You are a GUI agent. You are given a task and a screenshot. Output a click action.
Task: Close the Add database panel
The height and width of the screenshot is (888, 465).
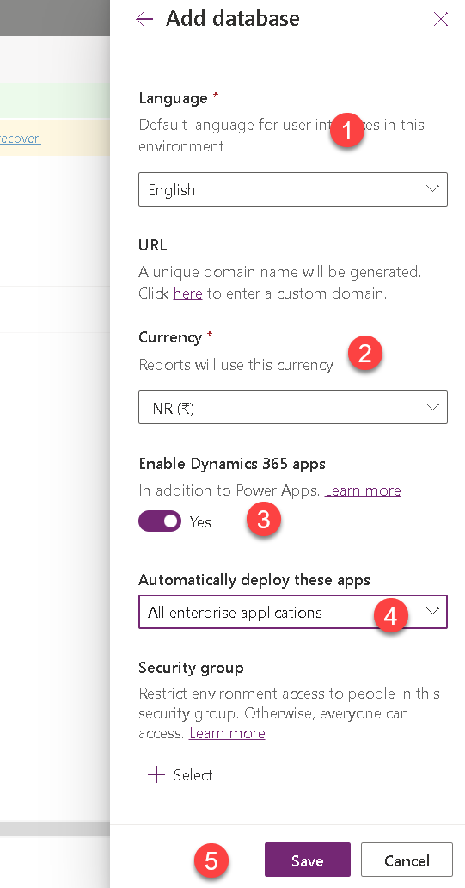click(x=441, y=19)
